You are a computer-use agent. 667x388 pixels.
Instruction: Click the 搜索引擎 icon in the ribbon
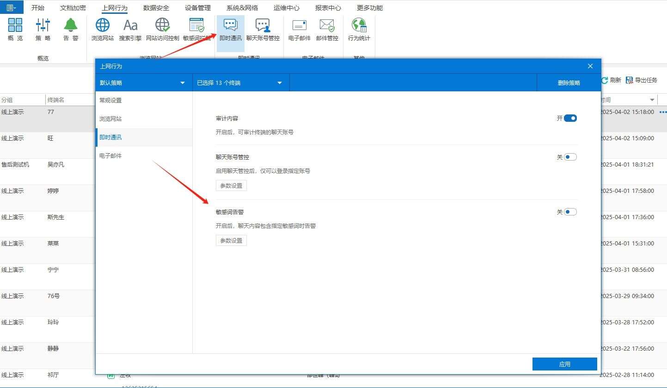(x=130, y=29)
